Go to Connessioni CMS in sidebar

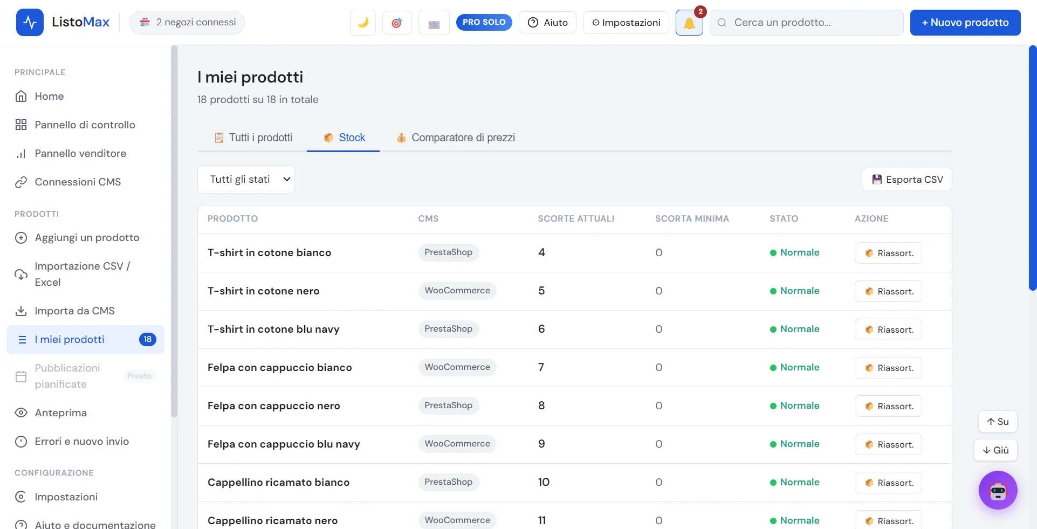point(78,182)
